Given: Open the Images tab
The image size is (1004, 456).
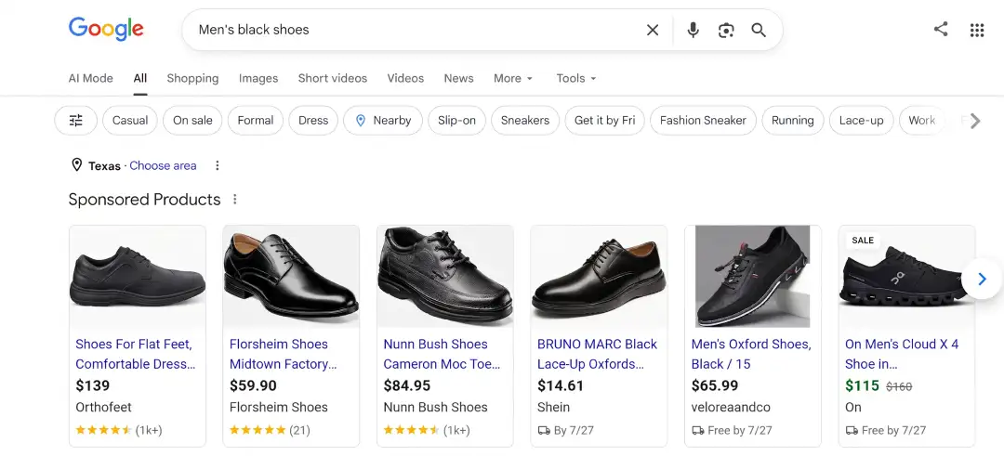Looking at the screenshot, I should (x=258, y=78).
